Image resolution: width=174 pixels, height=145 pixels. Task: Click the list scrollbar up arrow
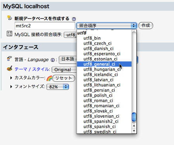click(134, 126)
